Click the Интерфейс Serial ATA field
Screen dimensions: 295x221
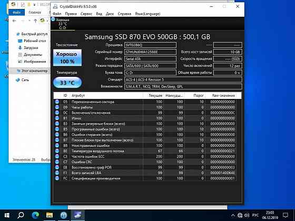(x=150, y=59)
